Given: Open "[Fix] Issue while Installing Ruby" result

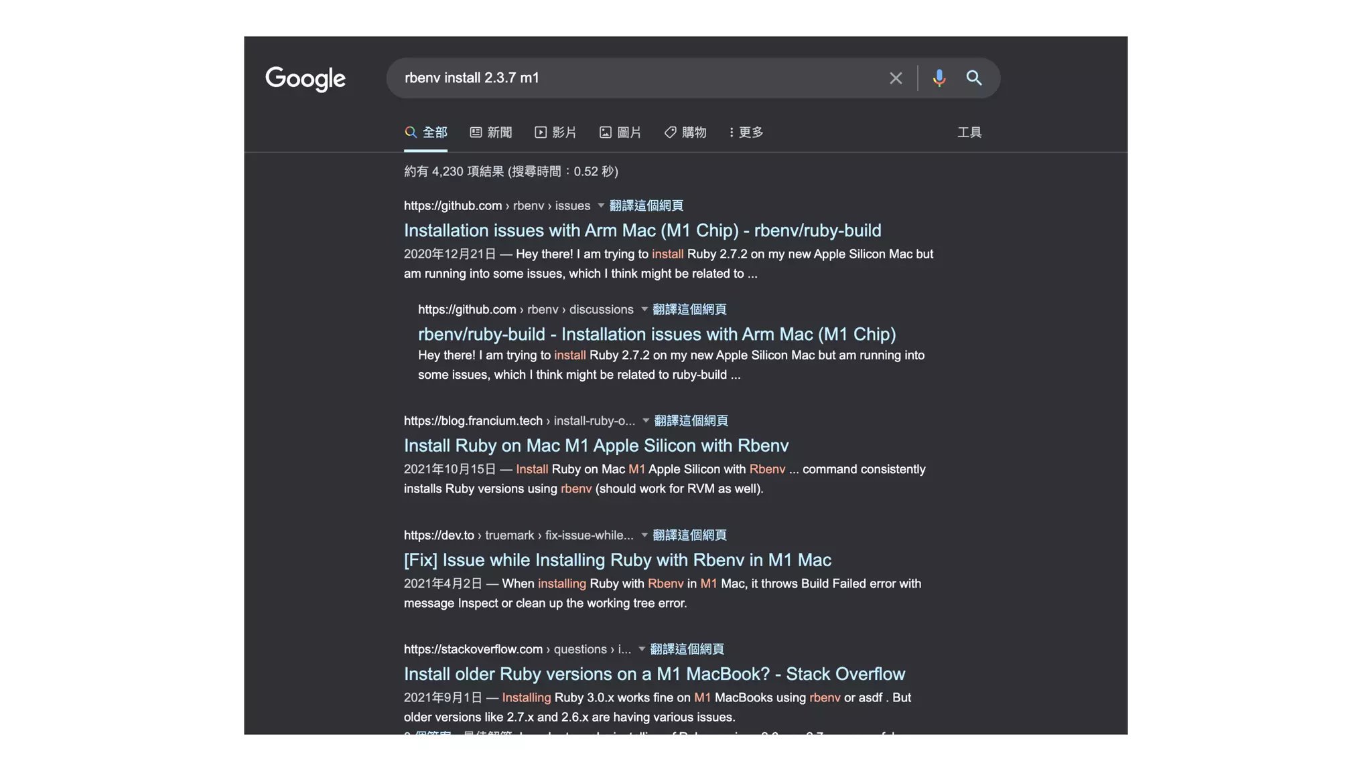Looking at the screenshot, I should 617,560.
